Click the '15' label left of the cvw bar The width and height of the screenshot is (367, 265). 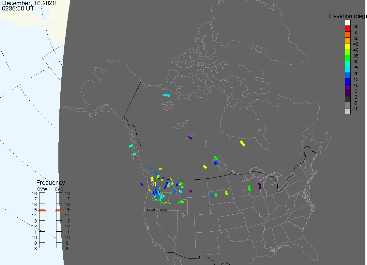(x=34, y=210)
